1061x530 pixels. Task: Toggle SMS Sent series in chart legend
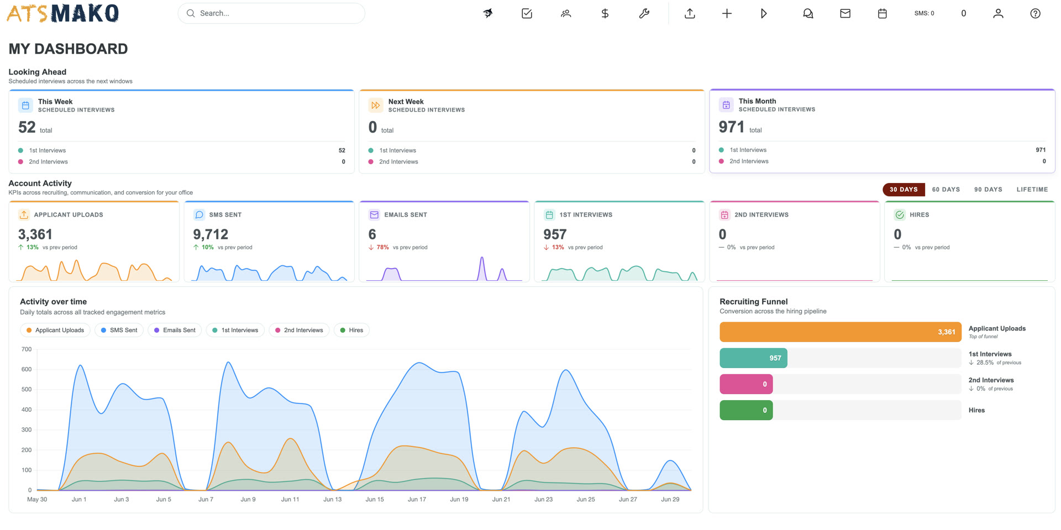pos(119,330)
